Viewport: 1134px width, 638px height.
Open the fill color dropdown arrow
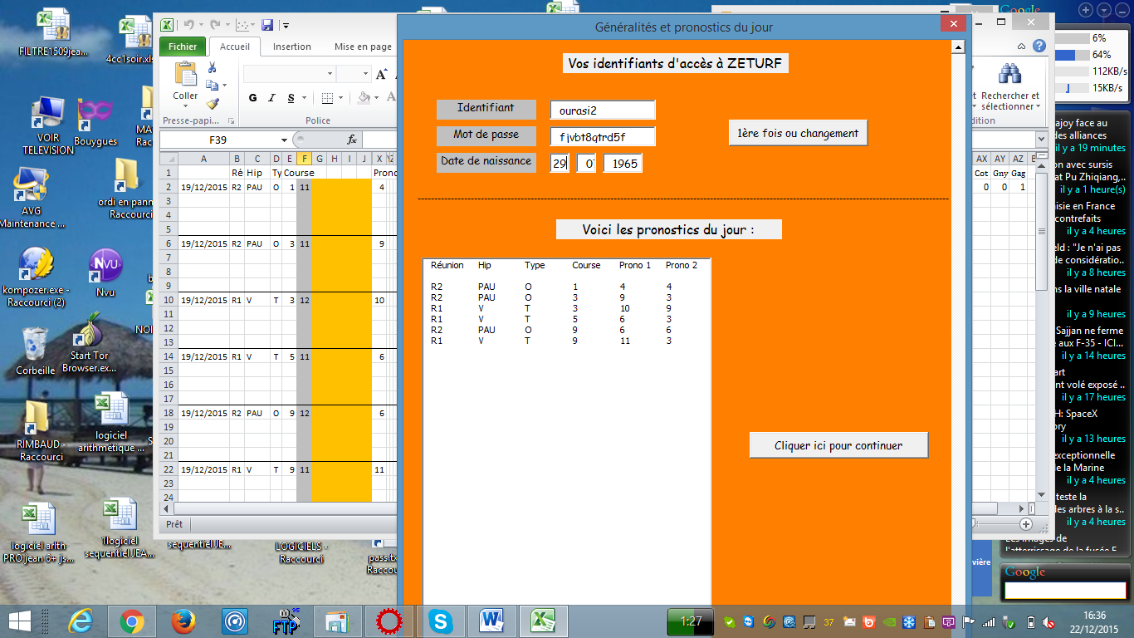coord(376,98)
